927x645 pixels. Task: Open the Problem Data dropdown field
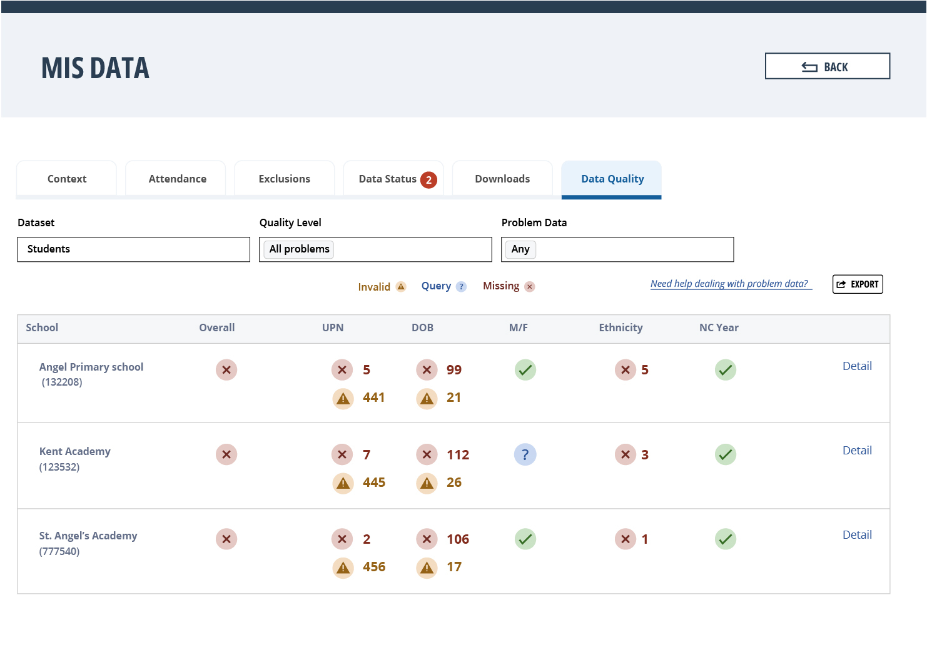coord(617,249)
